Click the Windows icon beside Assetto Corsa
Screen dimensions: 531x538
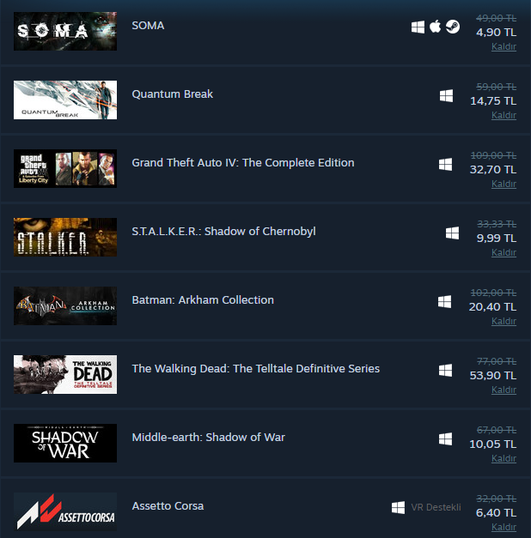pos(398,507)
